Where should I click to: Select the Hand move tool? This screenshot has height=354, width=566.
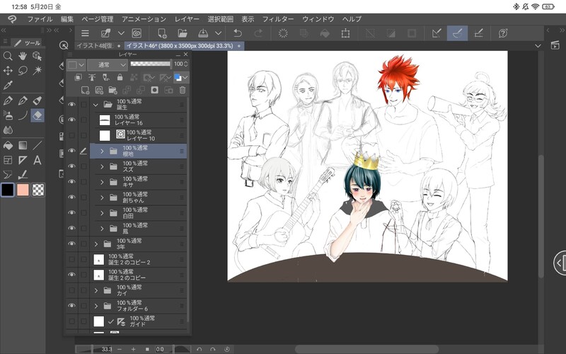coord(23,56)
